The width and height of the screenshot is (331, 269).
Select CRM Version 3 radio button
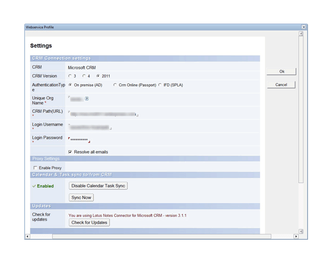pos(70,76)
